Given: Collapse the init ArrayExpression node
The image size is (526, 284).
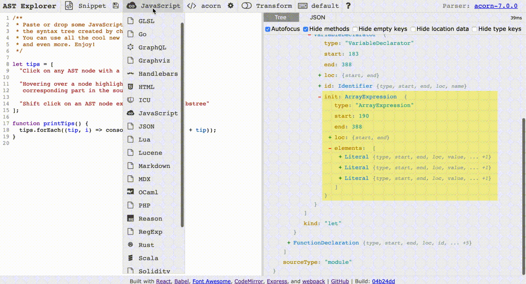Looking at the screenshot, I should 320,97.
